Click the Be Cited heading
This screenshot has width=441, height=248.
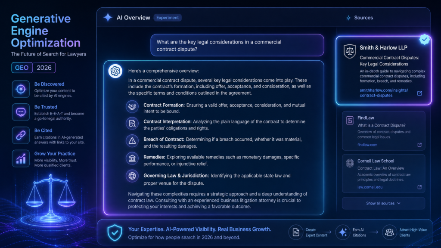[43, 130]
